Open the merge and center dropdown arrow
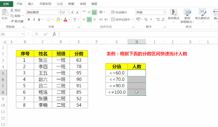Viewport: 218px width, 127px height. (132, 19)
